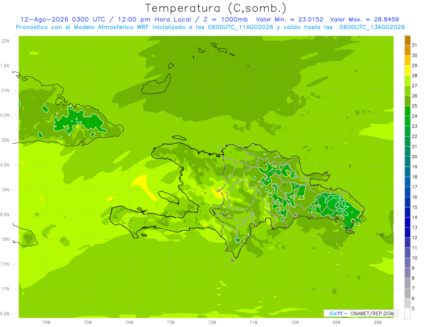Image resolution: width=424 pixels, height=327 pixels.
Task: Click the white legend swatch below 5
Action: (407, 314)
